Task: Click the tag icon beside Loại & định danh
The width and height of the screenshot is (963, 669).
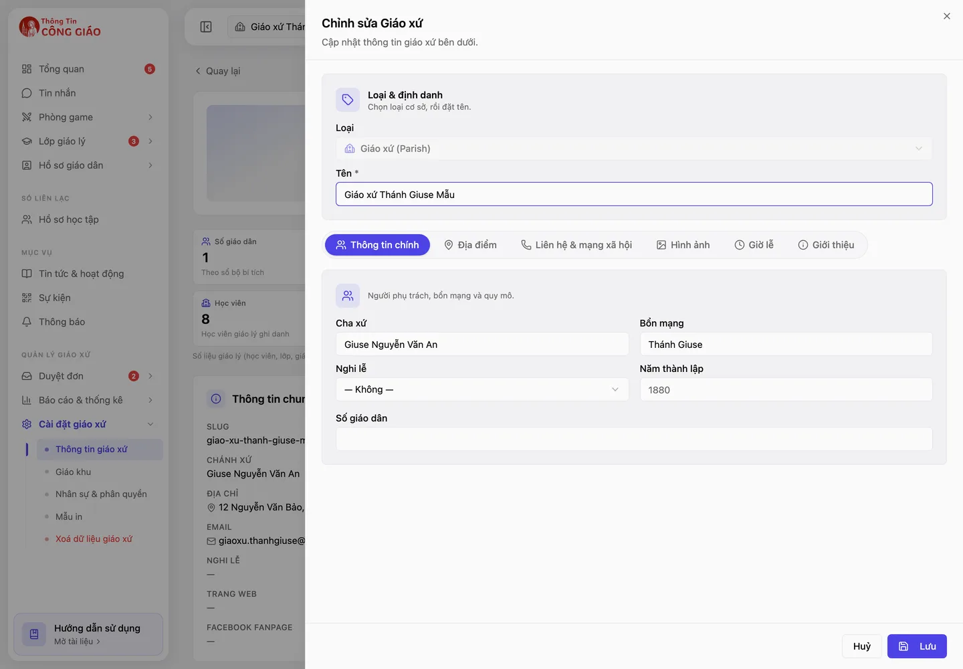Action: coord(348,100)
